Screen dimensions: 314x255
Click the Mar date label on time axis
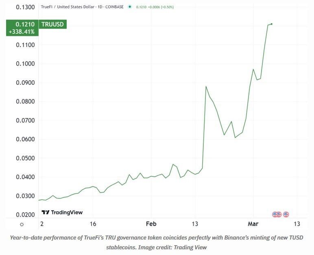click(253, 224)
